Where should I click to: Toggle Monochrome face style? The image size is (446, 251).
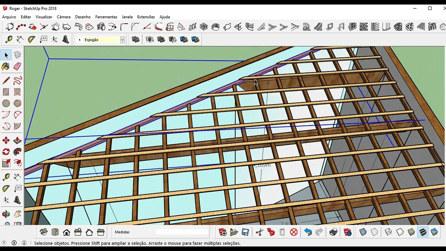pos(434,232)
